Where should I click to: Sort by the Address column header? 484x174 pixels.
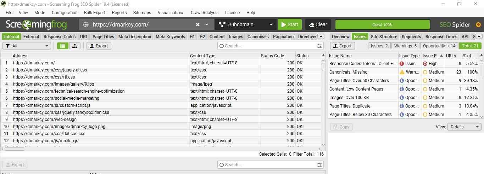coord(100,56)
